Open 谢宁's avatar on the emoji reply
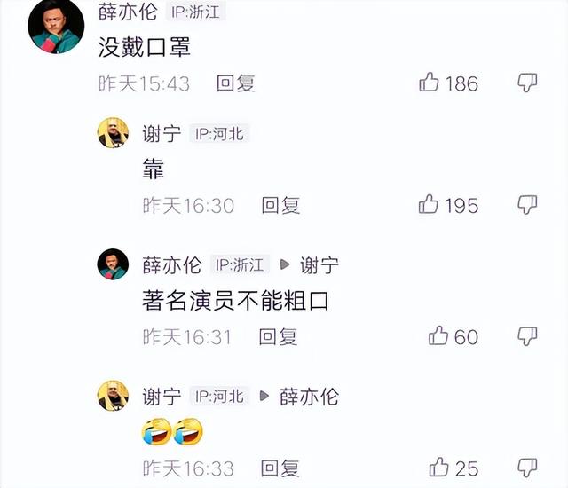 (113, 396)
